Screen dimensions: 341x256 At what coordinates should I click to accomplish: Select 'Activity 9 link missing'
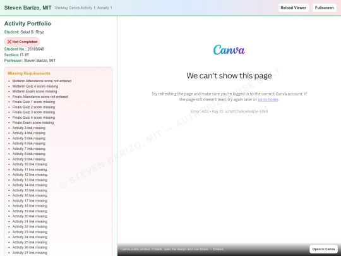click(29, 159)
